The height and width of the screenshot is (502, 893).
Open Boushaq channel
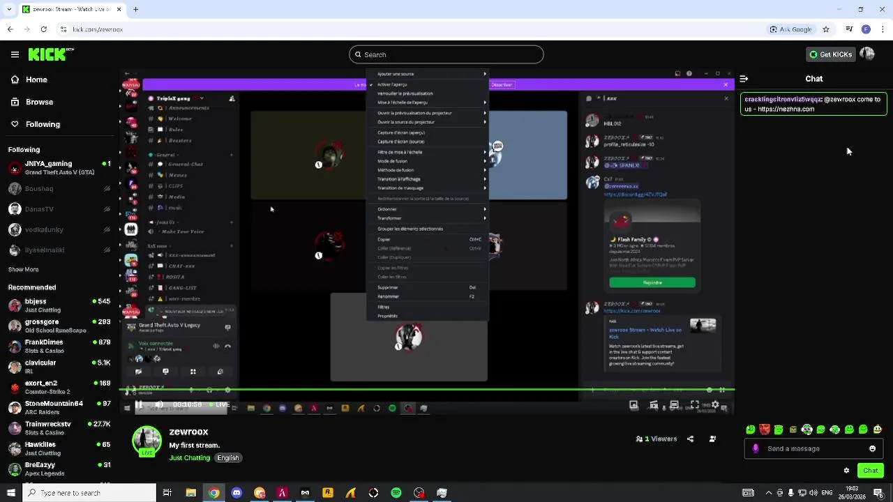pyautogui.click(x=59, y=189)
